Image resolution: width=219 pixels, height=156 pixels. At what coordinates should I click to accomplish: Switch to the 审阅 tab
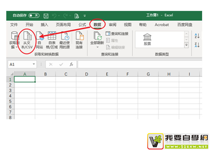[x=113, y=25]
